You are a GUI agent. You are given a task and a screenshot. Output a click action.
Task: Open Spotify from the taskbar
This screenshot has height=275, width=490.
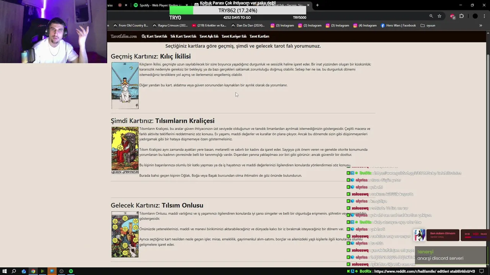click(x=71, y=271)
